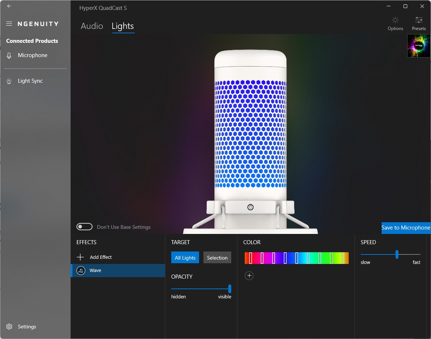431x339 pixels.
Task: Click the 'fast' label under Speed
Action: tap(416, 262)
